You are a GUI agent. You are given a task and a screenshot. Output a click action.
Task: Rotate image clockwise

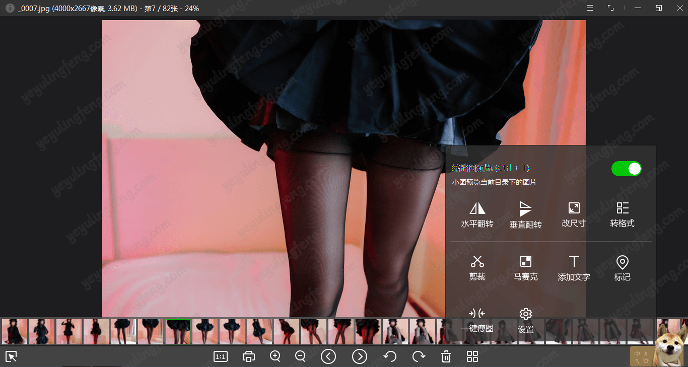tap(419, 357)
